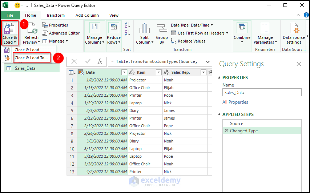Select cell 'Elijah' in row 2
The width and height of the screenshot is (310, 193).
coord(185,88)
